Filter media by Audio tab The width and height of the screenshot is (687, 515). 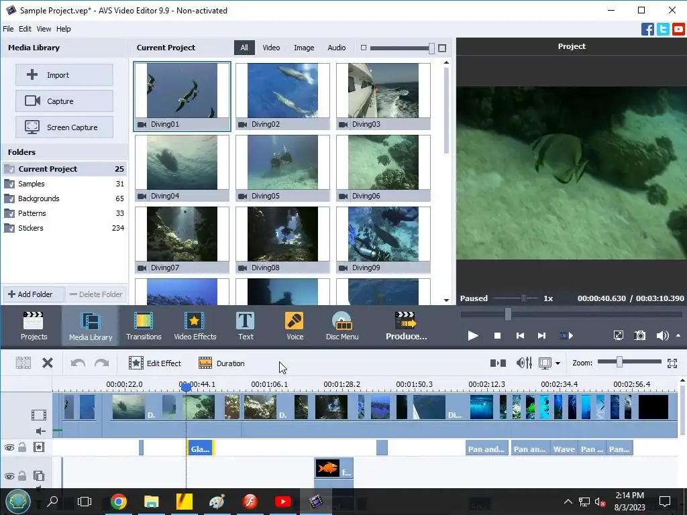point(337,48)
